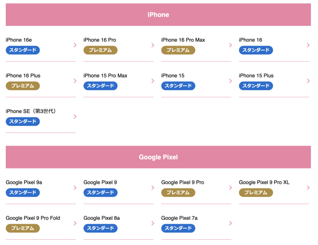Click the iPhone section header banner
318x245 pixels.
(158, 15)
